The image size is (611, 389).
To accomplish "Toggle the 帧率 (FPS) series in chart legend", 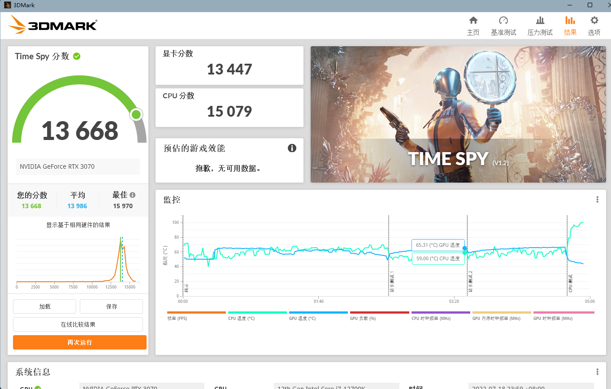I will tap(196, 315).
